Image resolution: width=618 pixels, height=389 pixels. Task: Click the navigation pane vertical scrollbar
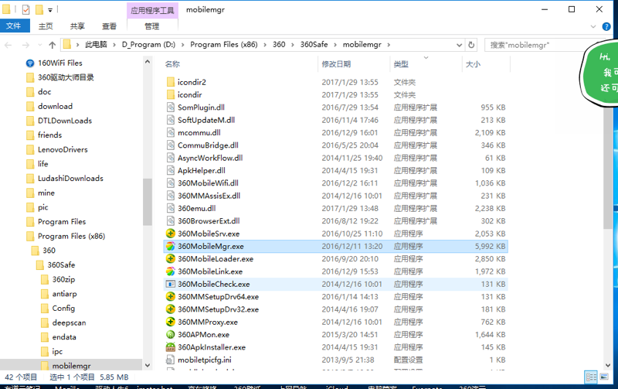click(148, 201)
